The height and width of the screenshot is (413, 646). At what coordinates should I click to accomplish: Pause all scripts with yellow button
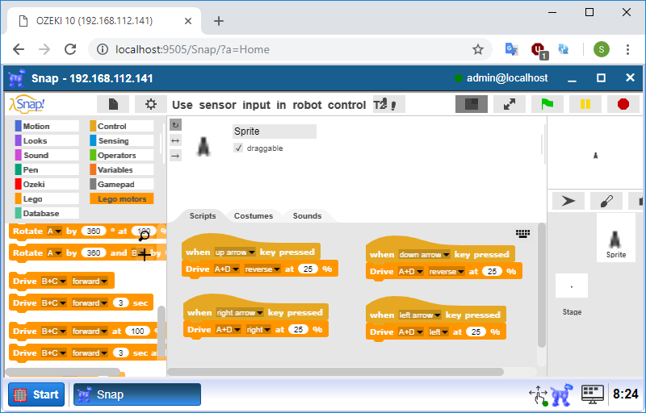(585, 104)
